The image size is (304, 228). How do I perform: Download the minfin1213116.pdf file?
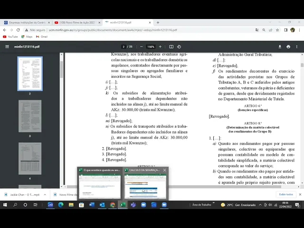[280, 47]
